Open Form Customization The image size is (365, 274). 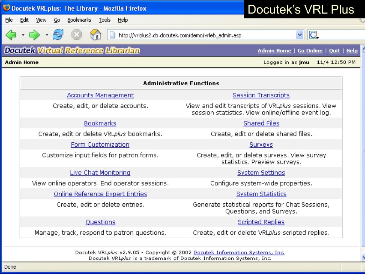(100, 144)
